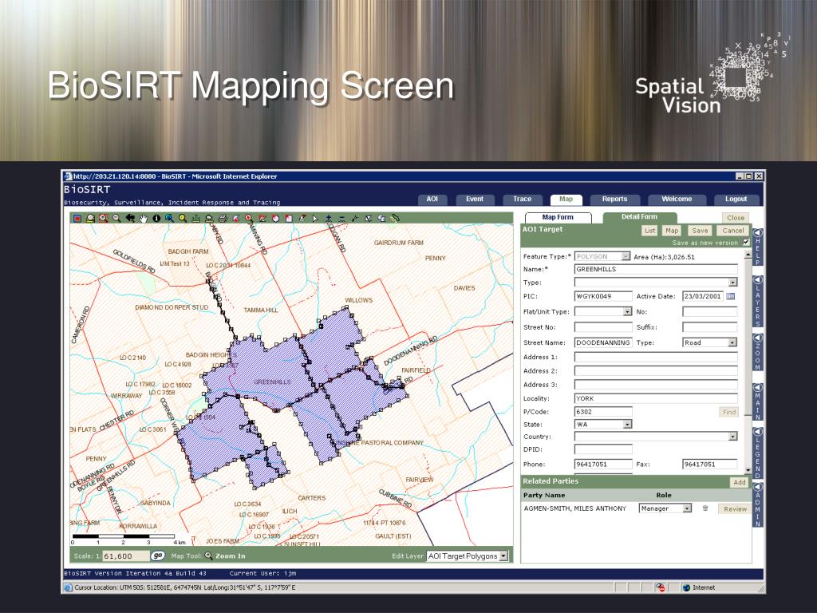Cancel the AOI Target edit

733,231
